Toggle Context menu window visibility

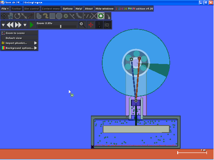point(51,9)
